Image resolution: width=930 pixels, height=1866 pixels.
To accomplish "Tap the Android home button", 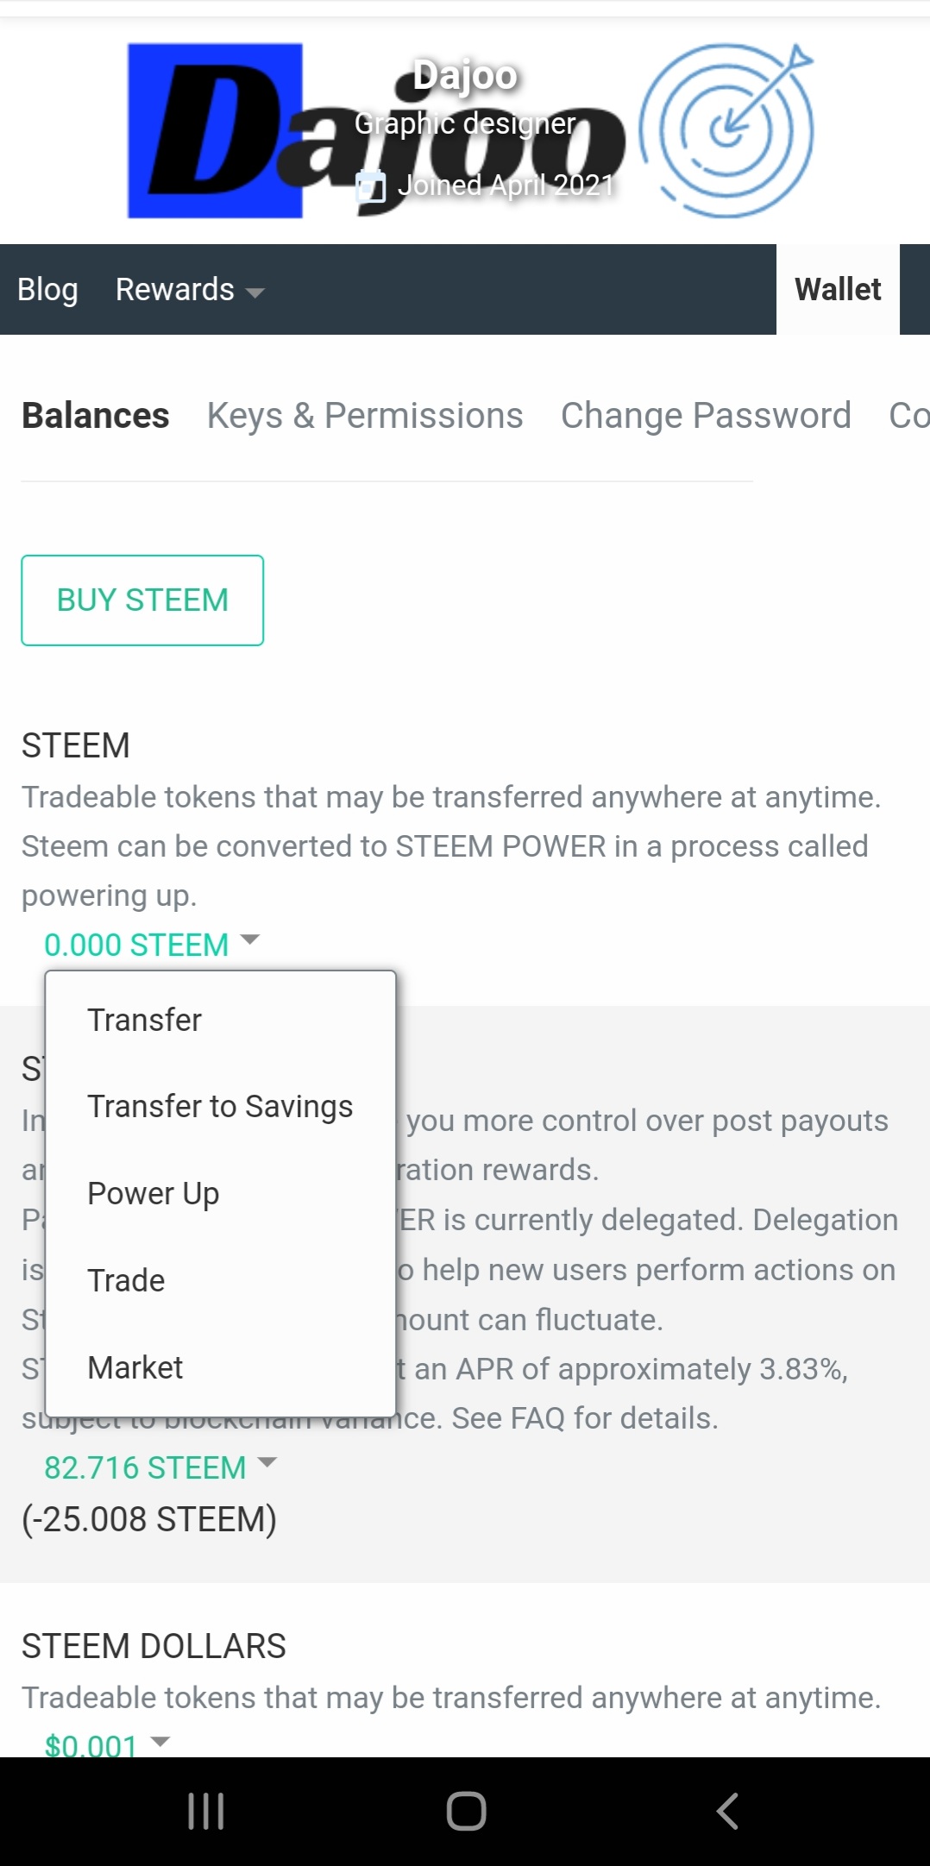I will click(x=466, y=1811).
